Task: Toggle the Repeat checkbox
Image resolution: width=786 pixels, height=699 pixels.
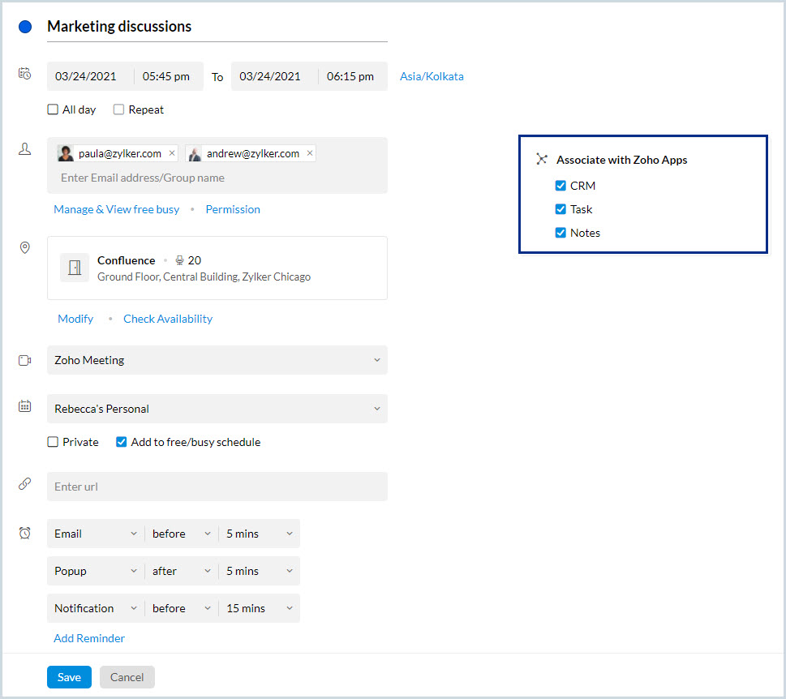Action: 119,109
